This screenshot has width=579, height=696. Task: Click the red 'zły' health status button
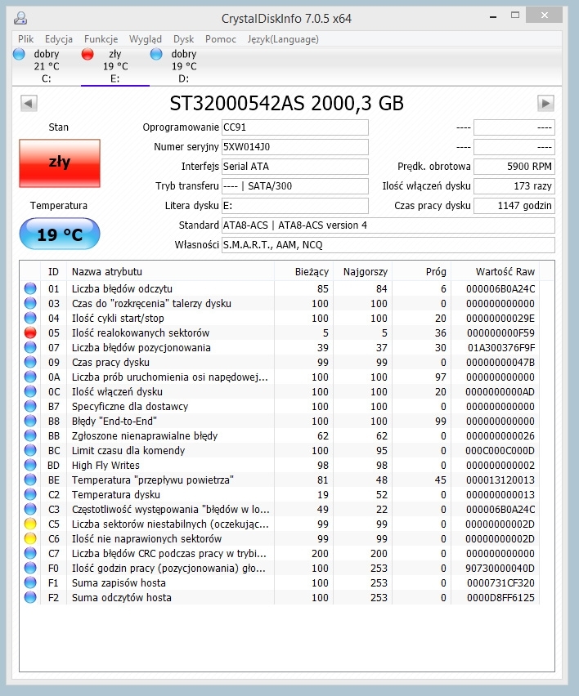pos(60,163)
